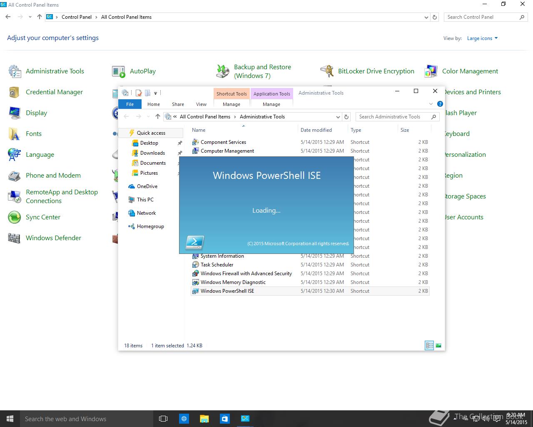Viewport: 533px width, 427px height.
Task: Open the Fonts icon
Action: 15,134
